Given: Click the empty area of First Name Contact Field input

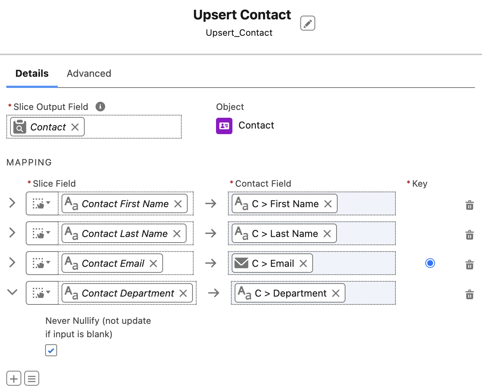Looking at the screenshot, I should coord(366,204).
